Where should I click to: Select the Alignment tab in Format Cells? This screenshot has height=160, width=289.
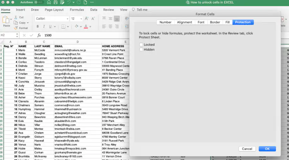point(185,22)
